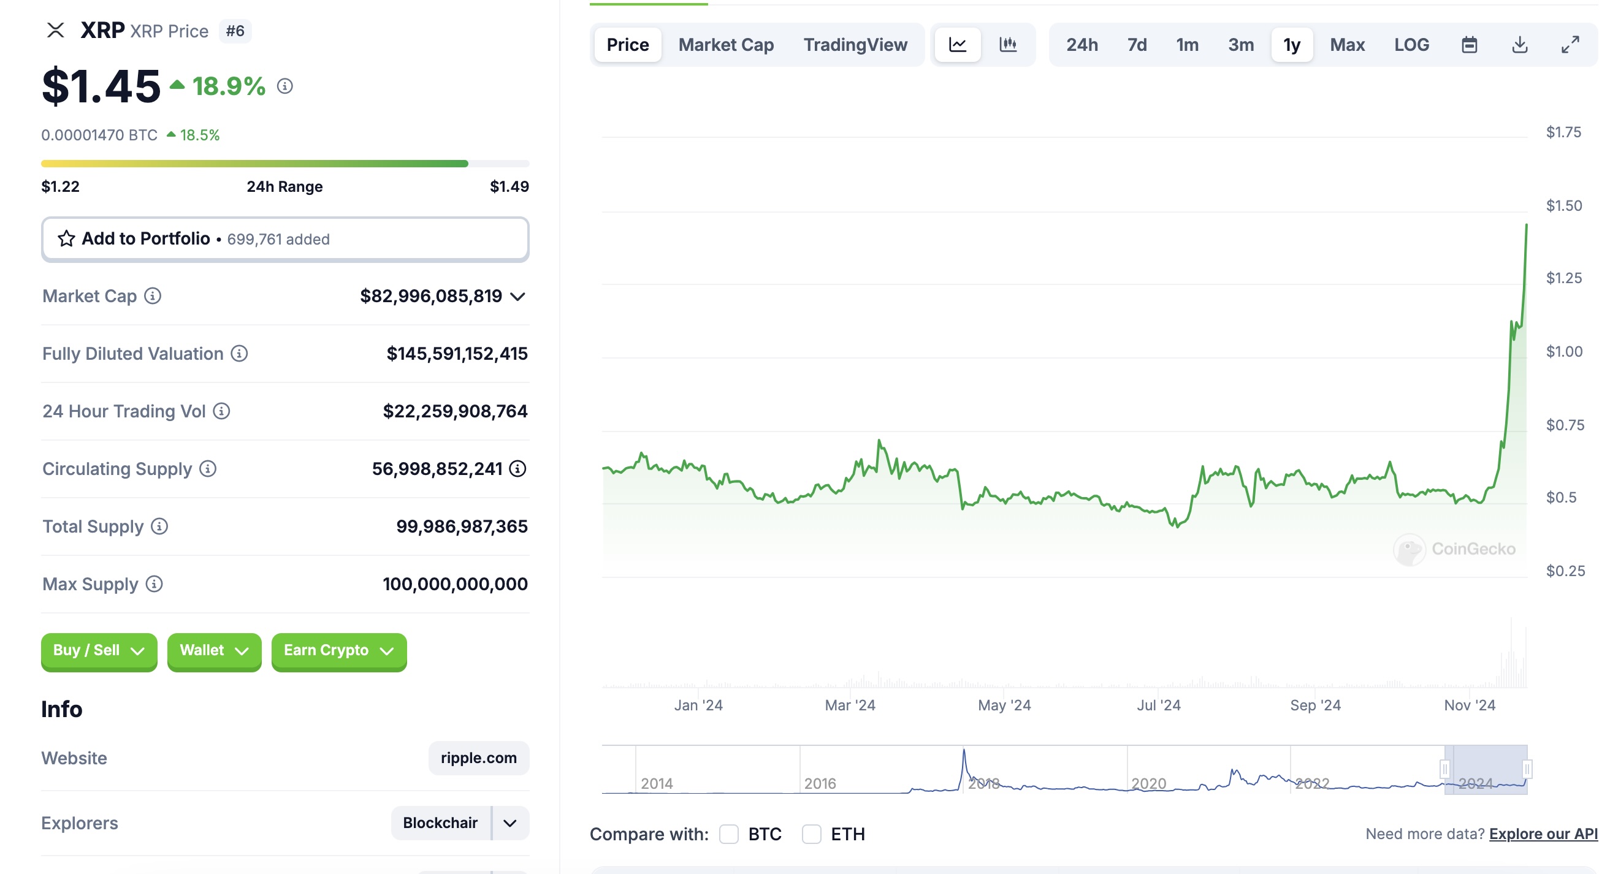The height and width of the screenshot is (874, 1610).
Task: Select the 1y time range
Action: point(1292,44)
